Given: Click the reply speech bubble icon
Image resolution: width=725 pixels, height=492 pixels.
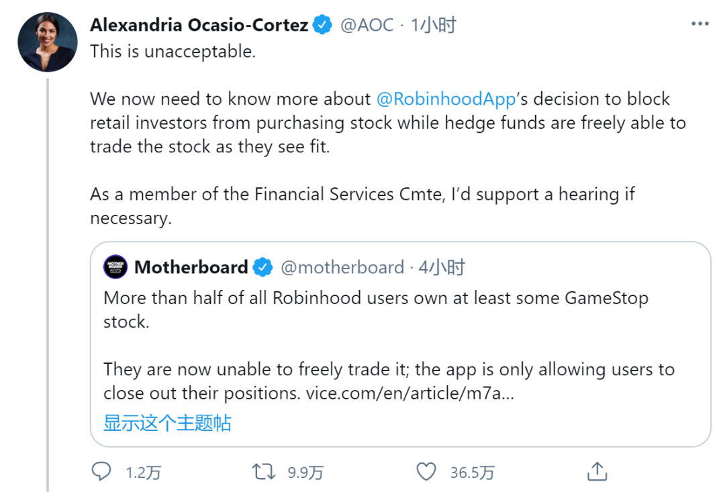Looking at the screenshot, I should click(x=101, y=471).
